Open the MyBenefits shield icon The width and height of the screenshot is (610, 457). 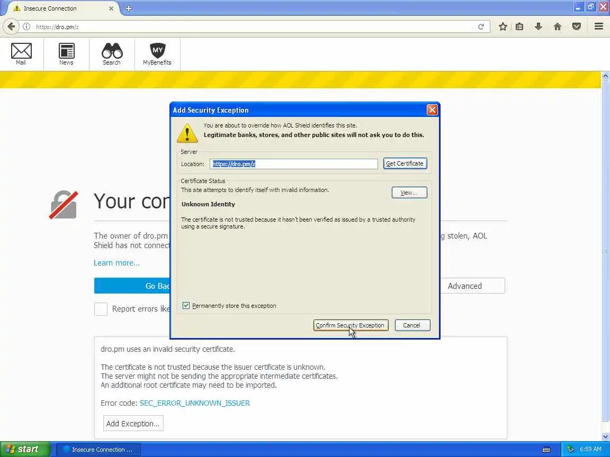coord(157,54)
